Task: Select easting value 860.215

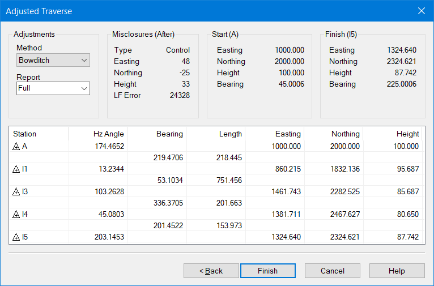Action: pos(288,169)
